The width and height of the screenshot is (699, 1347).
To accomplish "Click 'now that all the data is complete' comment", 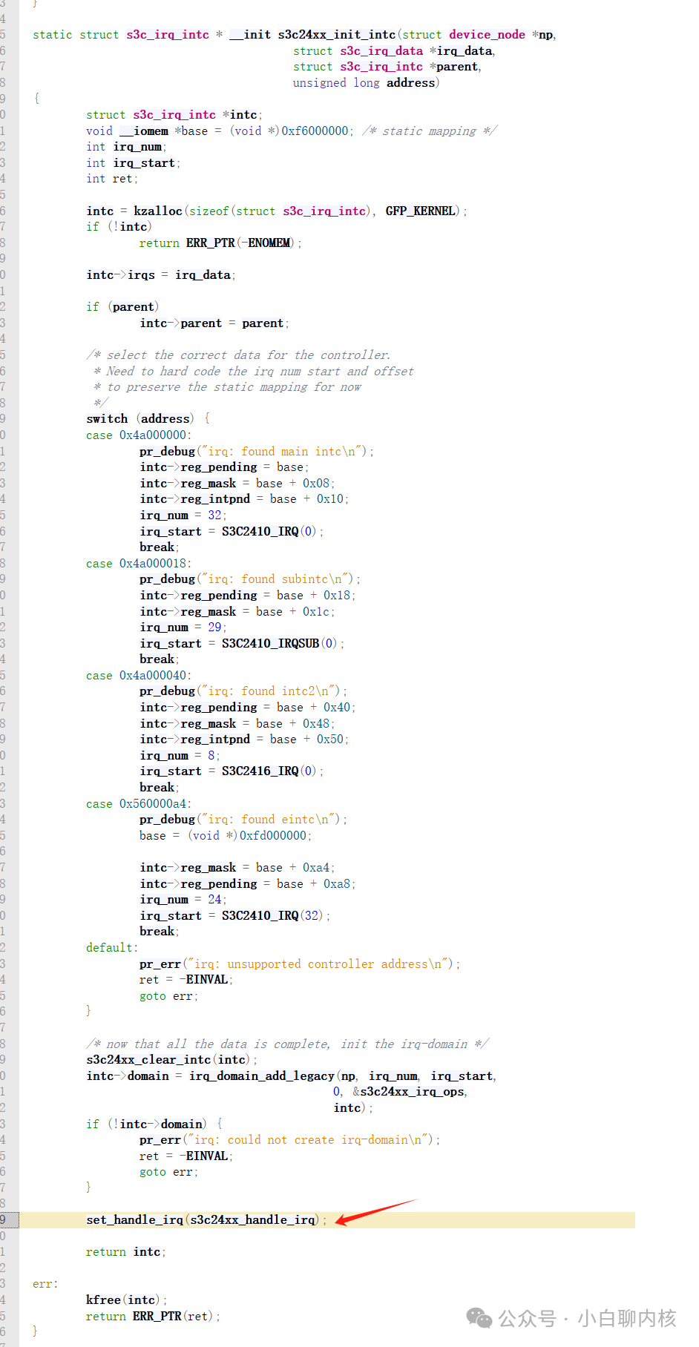I will tap(288, 1044).
